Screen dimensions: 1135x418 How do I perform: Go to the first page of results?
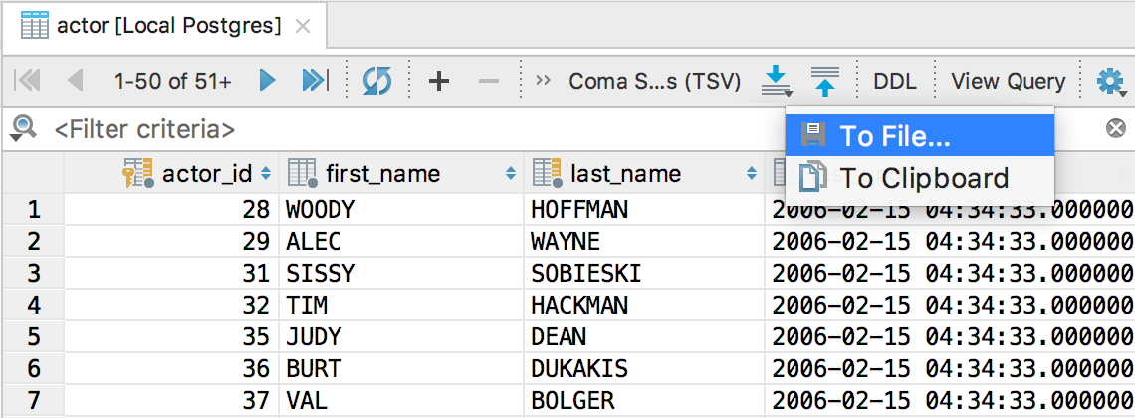click(28, 81)
